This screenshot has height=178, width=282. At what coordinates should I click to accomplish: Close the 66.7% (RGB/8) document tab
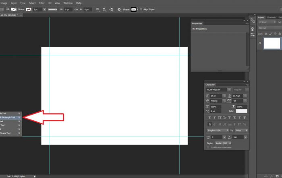21,15
